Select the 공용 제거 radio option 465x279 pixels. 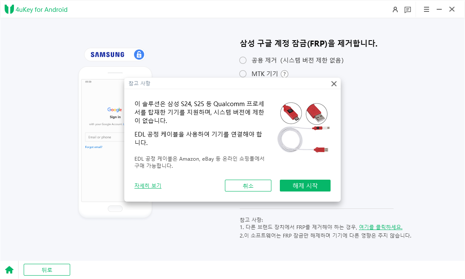pos(243,60)
